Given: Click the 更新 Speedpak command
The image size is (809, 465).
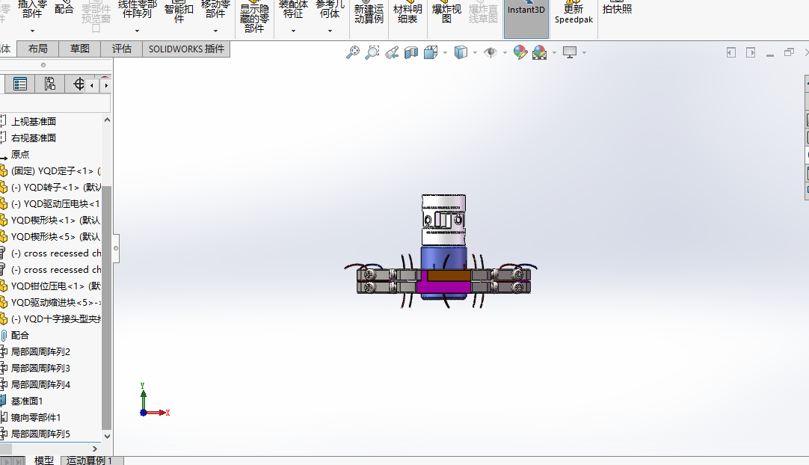Looking at the screenshot, I should (x=573, y=13).
